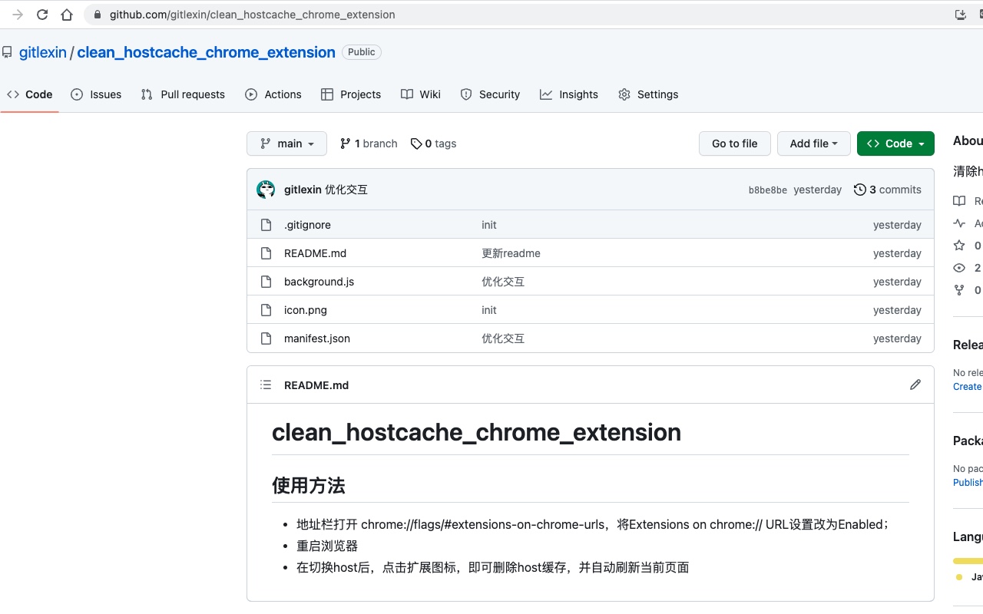Click the Go to file button
This screenshot has height=614, width=983.
(734, 144)
